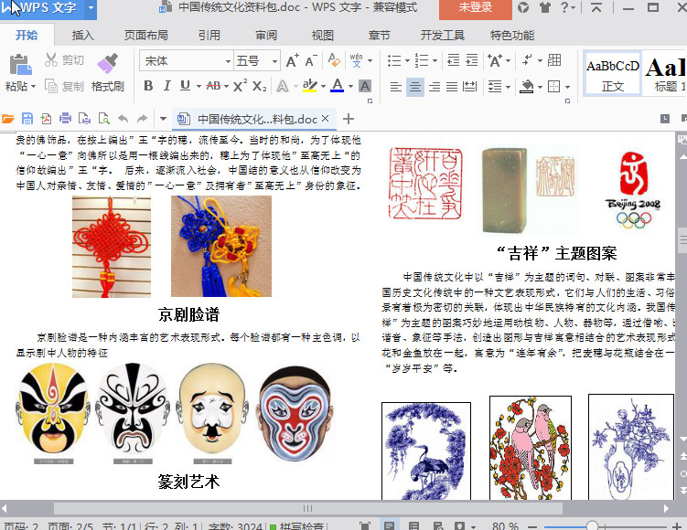Insert a table using the grid icon
Image resolution: width=687 pixels, height=530 pixels.
554,61
